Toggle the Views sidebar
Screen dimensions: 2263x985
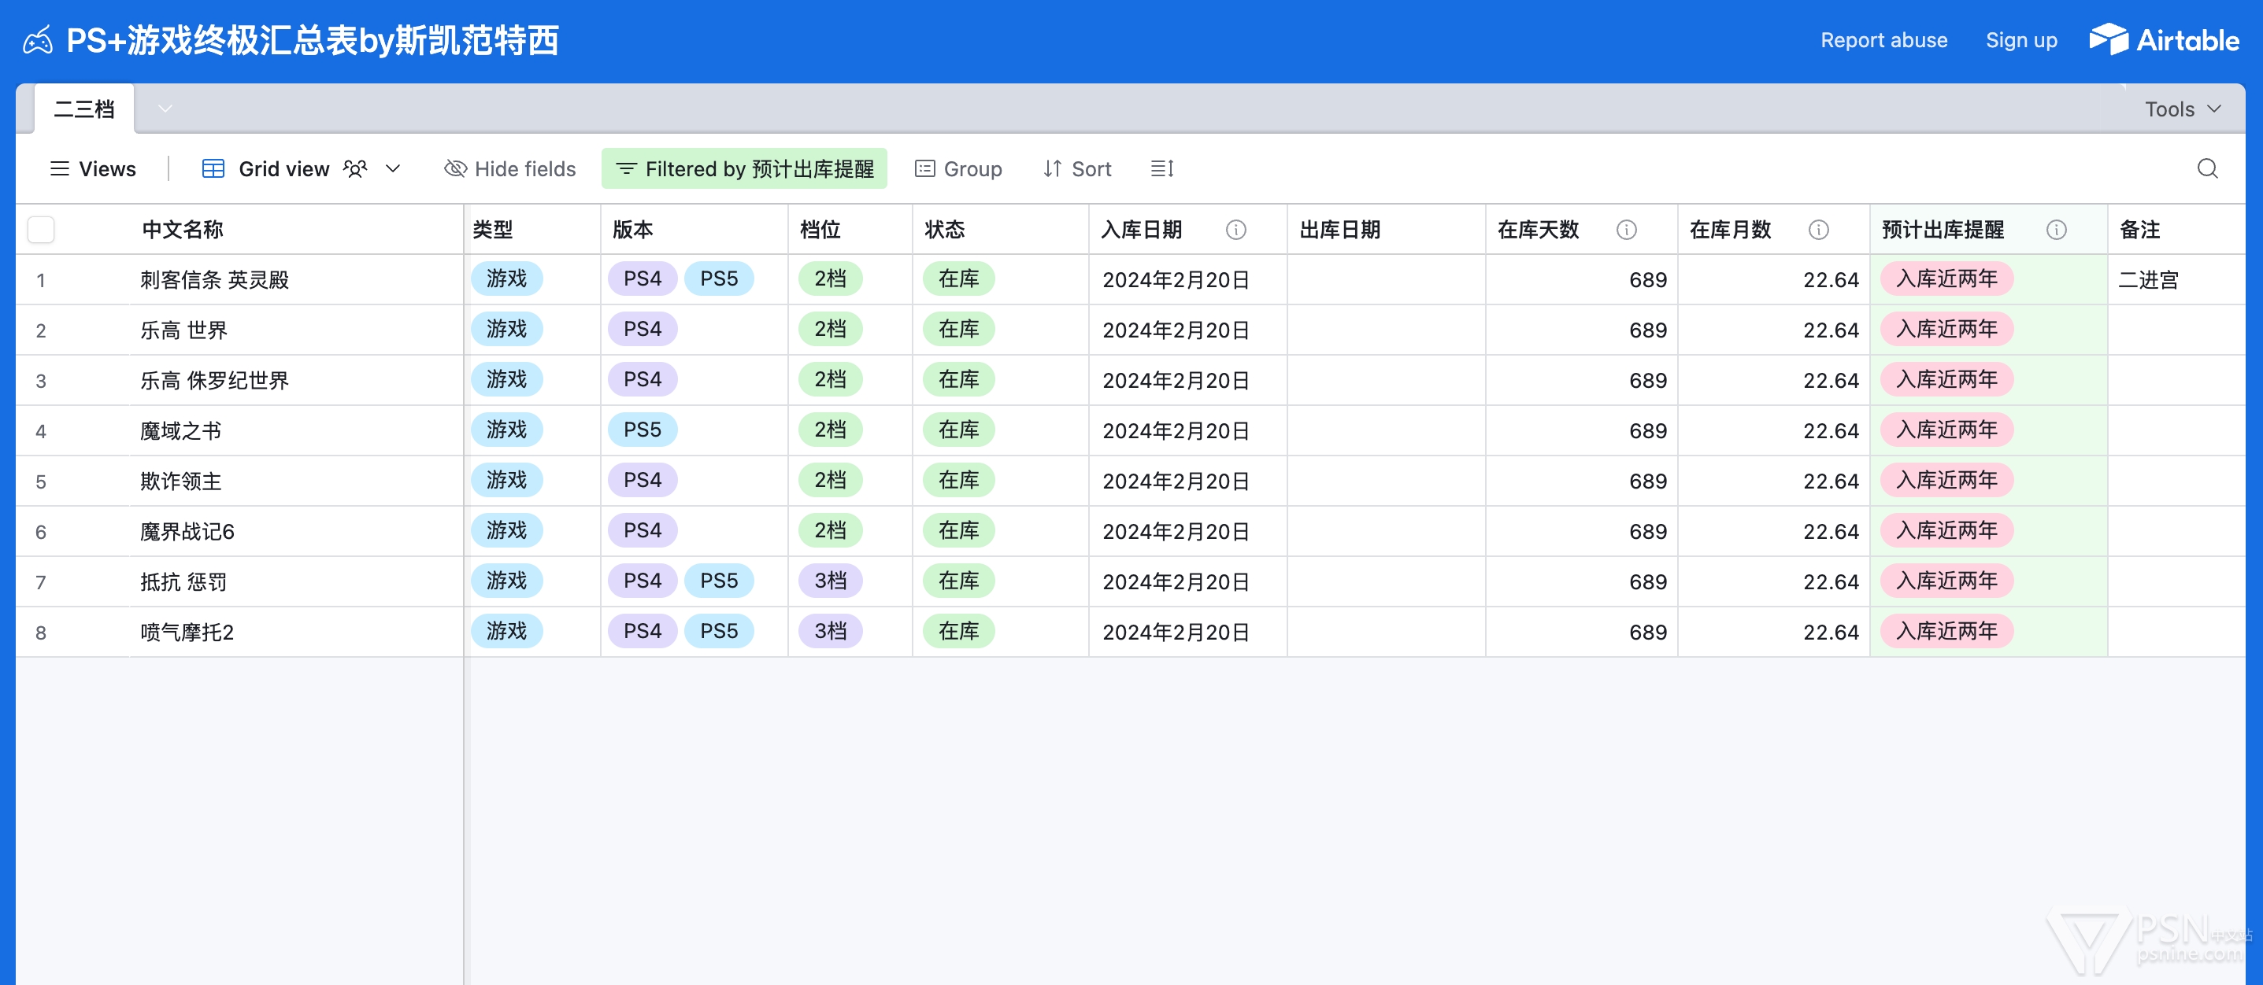tap(93, 168)
